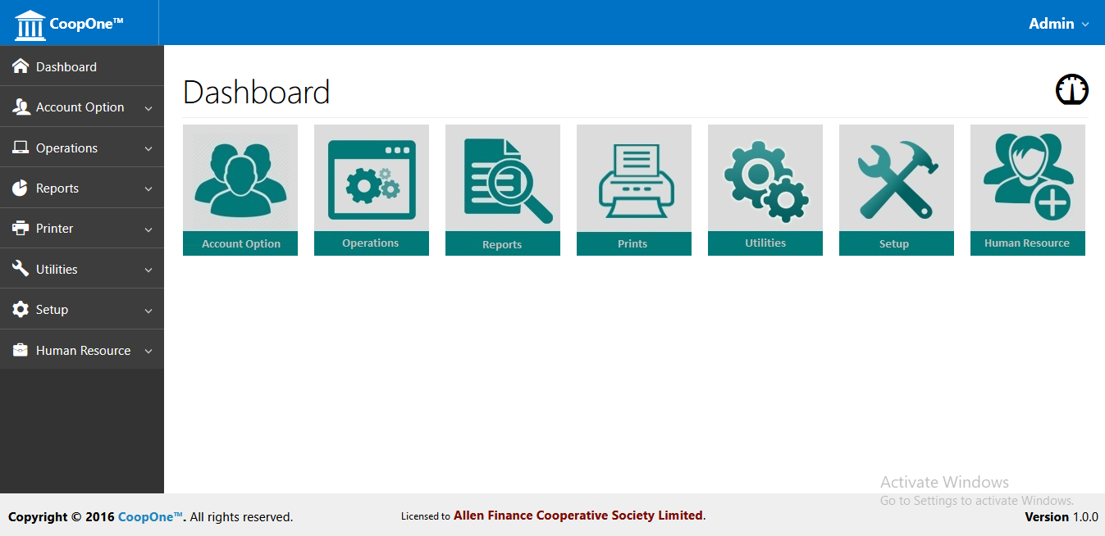Expand the Utilities sidebar chevron
Screen dimensions: 1105x536
tap(148, 270)
